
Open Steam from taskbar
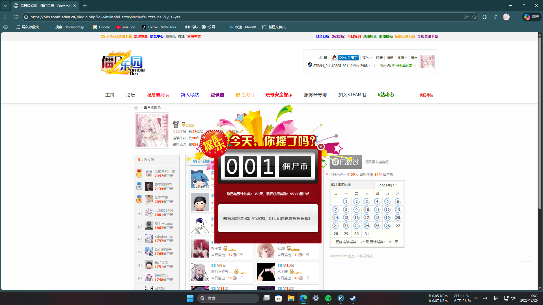[x=353, y=298]
